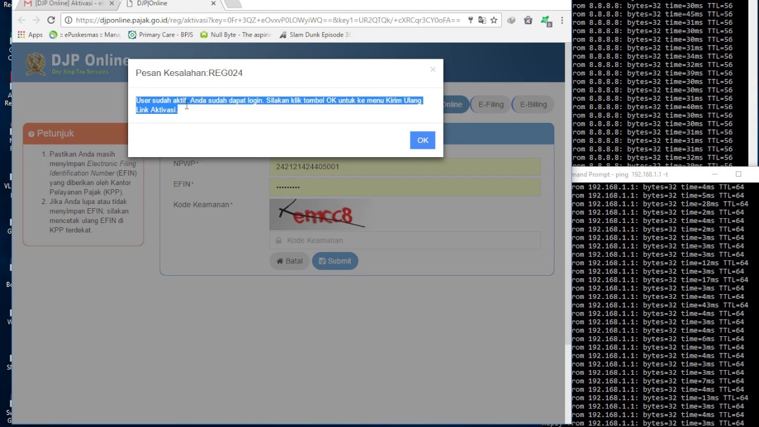Close the Gmail Aktivasi tab
Viewport: 759px width, 427px height.
(x=111, y=4)
